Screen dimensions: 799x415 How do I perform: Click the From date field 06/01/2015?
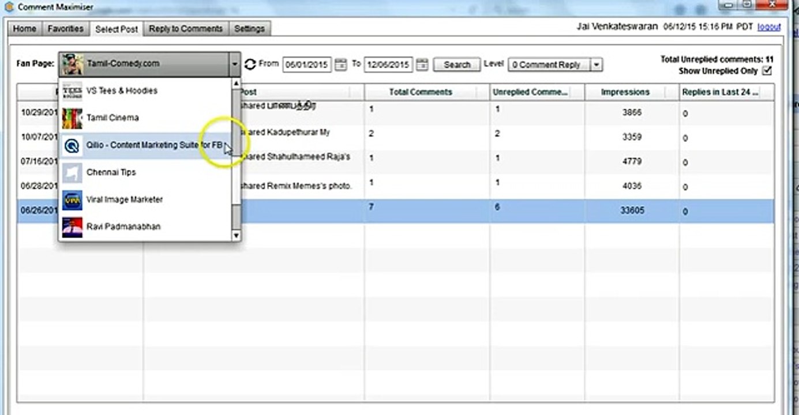pyautogui.click(x=307, y=65)
